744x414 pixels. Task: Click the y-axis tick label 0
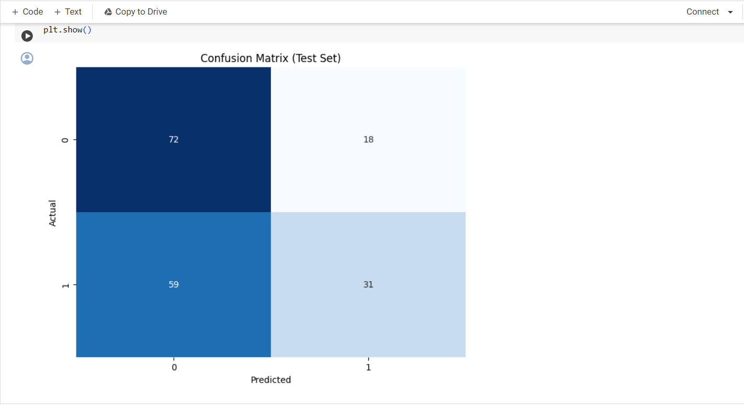pyautogui.click(x=65, y=140)
